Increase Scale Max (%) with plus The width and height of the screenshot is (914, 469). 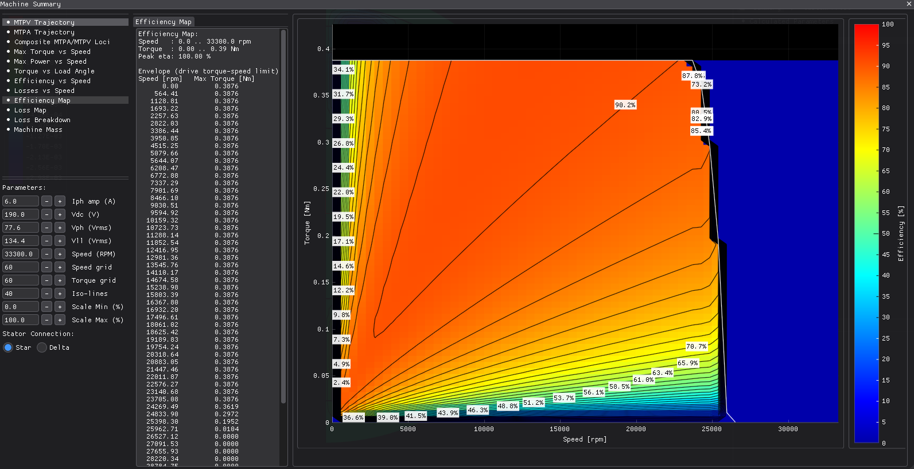(x=60, y=320)
